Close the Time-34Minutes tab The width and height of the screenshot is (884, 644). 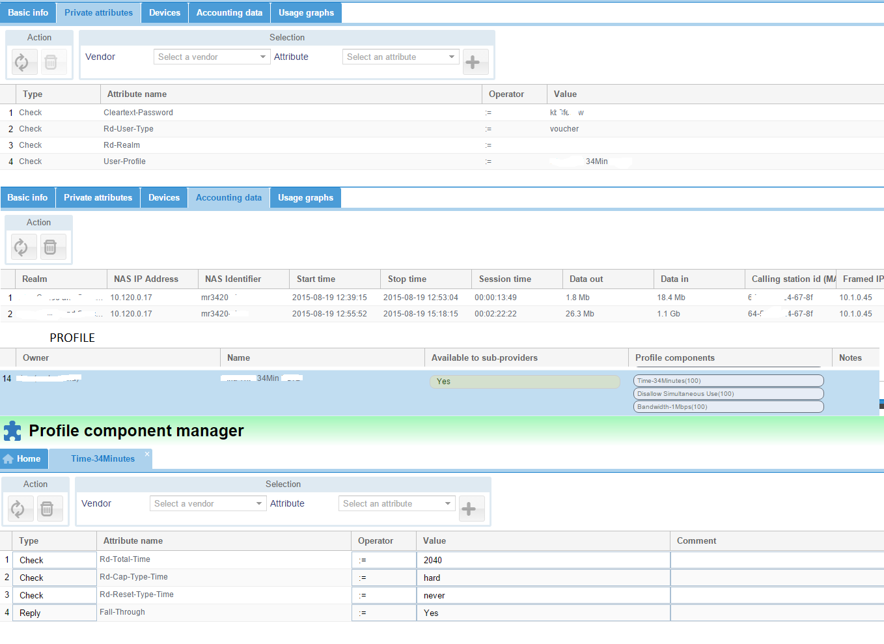point(147,454)
